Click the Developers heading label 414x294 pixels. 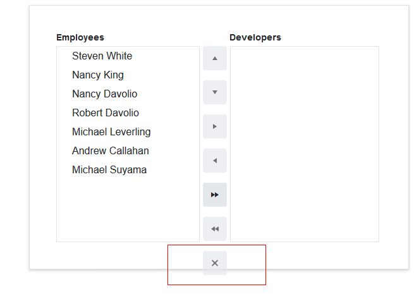pos(255,37)
